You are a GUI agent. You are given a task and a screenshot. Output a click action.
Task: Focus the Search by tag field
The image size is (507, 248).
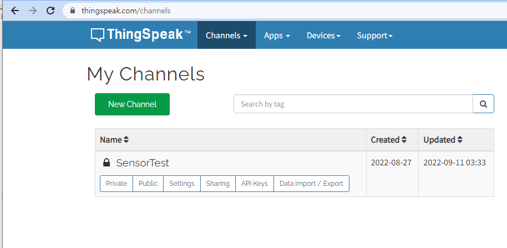pyautogui.click(x=353, y=104)
